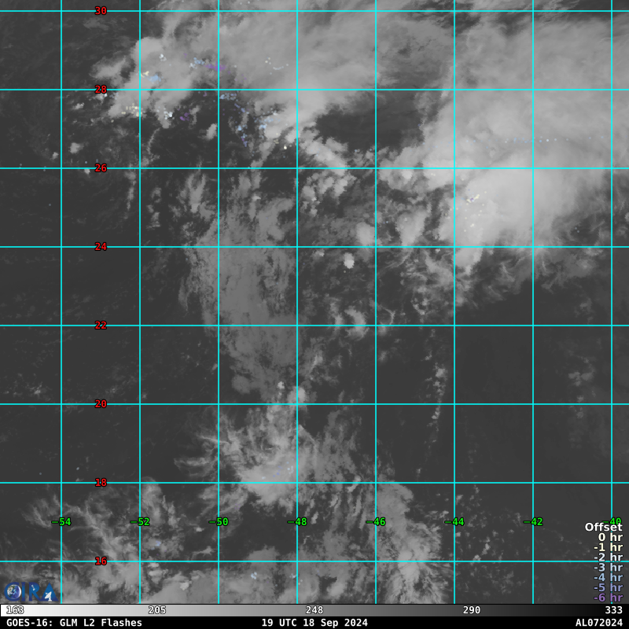Screen dimensions: 629x629
Task: Click the 19 UTC 18 Sep 2024 timestamp
Action: click(x=314, y=623)
